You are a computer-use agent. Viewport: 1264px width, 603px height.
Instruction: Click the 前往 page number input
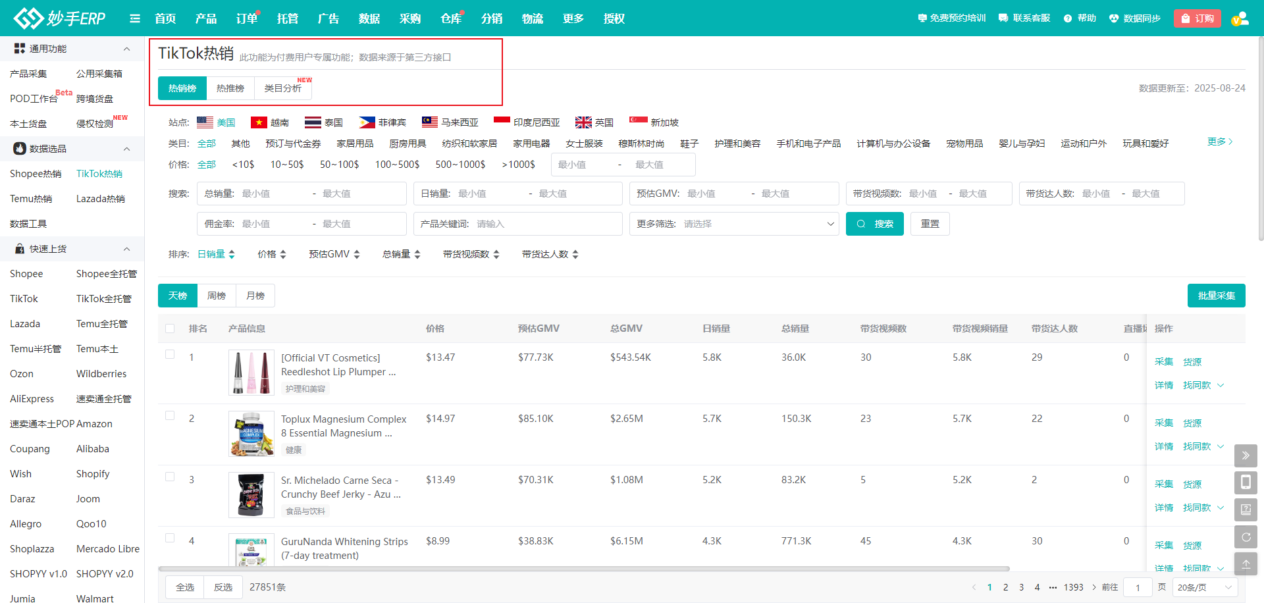tap(1138, 587)
